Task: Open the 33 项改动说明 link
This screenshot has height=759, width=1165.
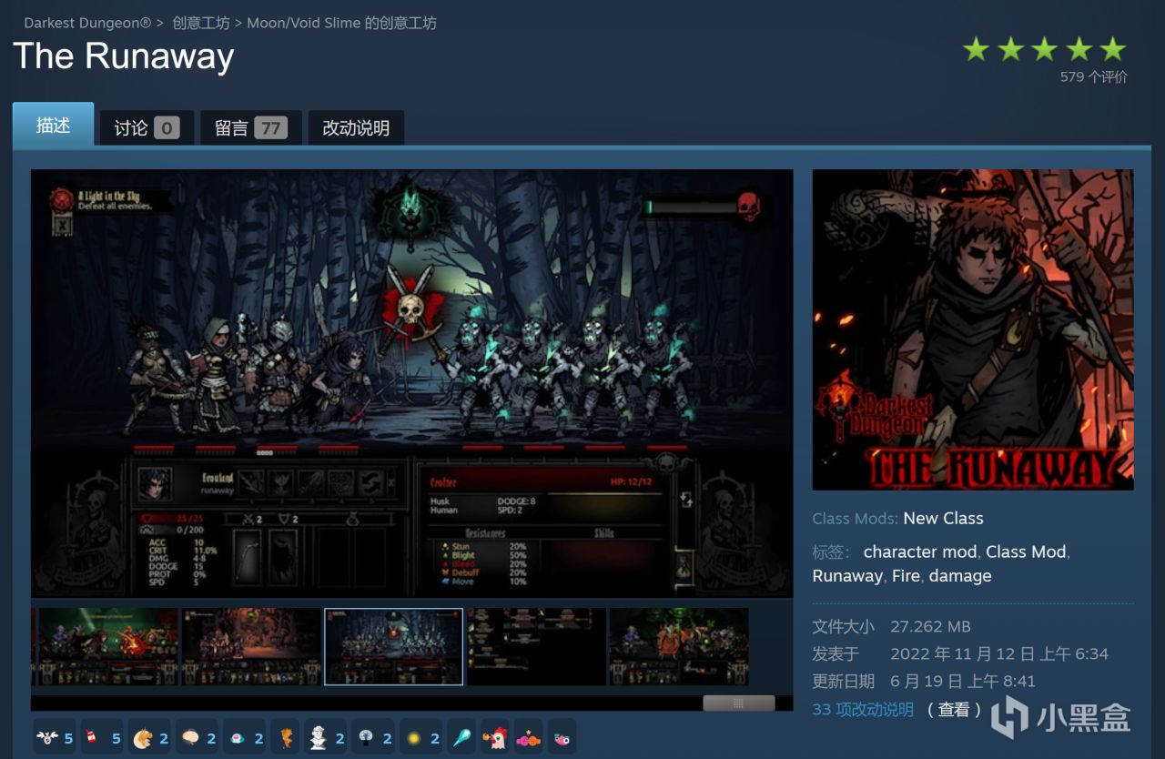Action: pos(863,709)
